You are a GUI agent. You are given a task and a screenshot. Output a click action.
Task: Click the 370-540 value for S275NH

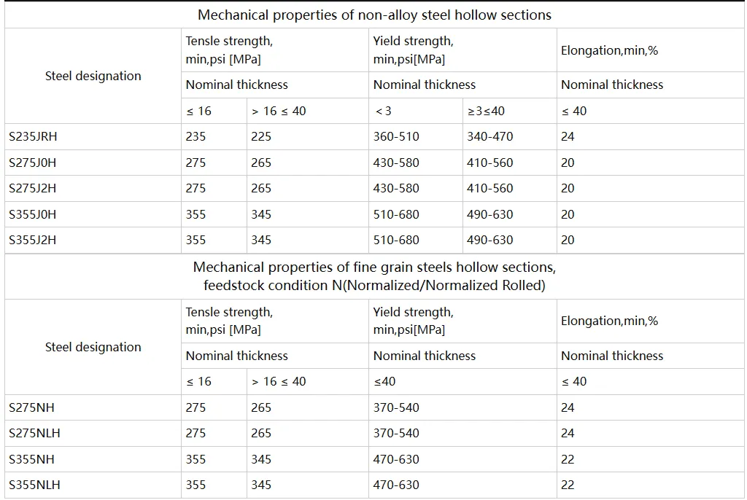pos(396,407)
